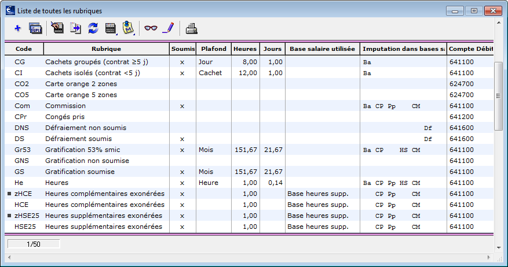Select the Congés pris row
The image size is (508, 267).
(249, 117)
